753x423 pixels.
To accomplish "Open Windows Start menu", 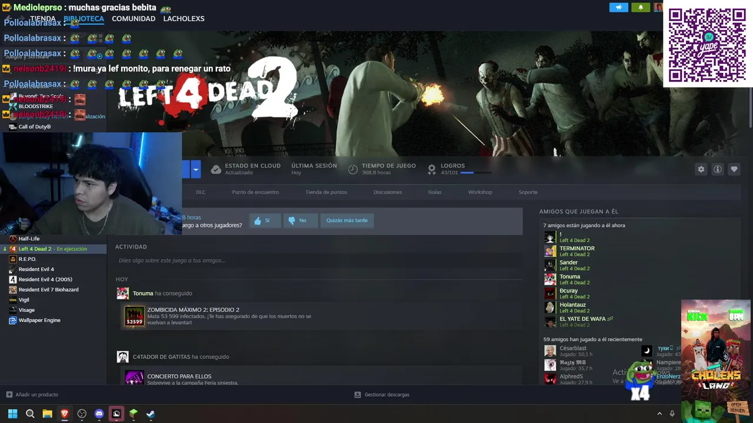I will coord(12,414).
